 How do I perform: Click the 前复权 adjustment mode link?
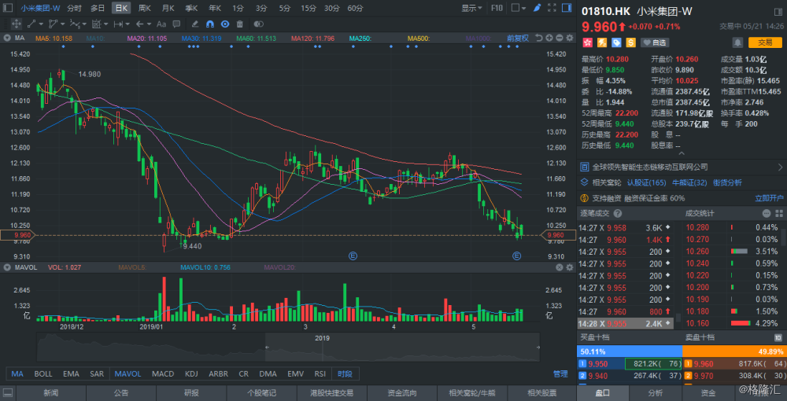tap(518, 38)
